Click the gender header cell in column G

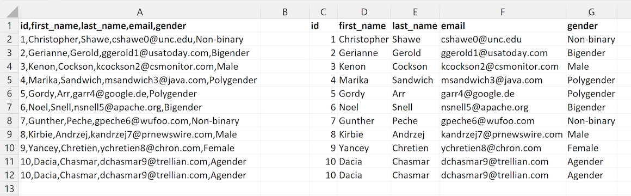[x=591, y=26]
